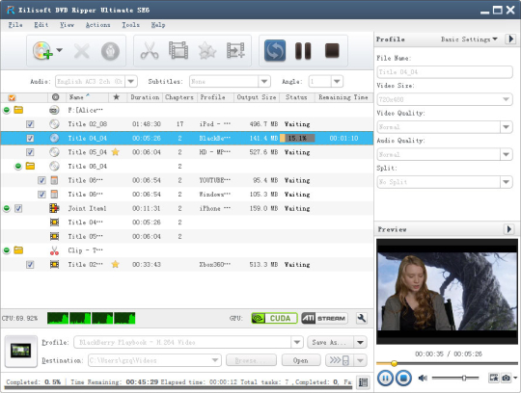Click the file information icon in toolbar
This screenshot has width=521, height=393.
pos(110,51)
